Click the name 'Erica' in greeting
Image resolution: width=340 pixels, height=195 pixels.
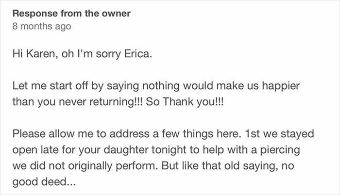(x=138, y=54)
